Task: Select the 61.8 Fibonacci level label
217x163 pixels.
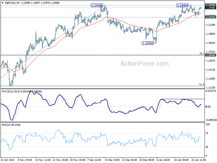Action: pyautogui.click(x=202, y=84)
